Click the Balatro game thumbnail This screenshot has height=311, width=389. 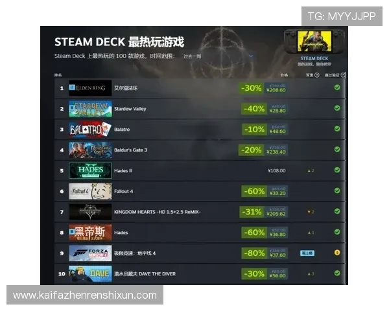[90, 129]
